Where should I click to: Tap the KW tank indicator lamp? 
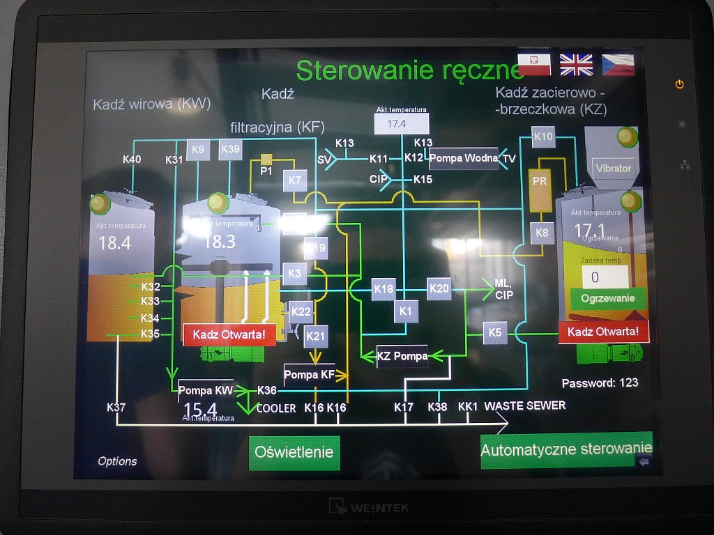pos(100,204)
